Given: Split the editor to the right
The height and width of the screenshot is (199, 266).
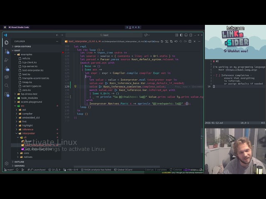Looking at the screenshot, I should 190,41.
